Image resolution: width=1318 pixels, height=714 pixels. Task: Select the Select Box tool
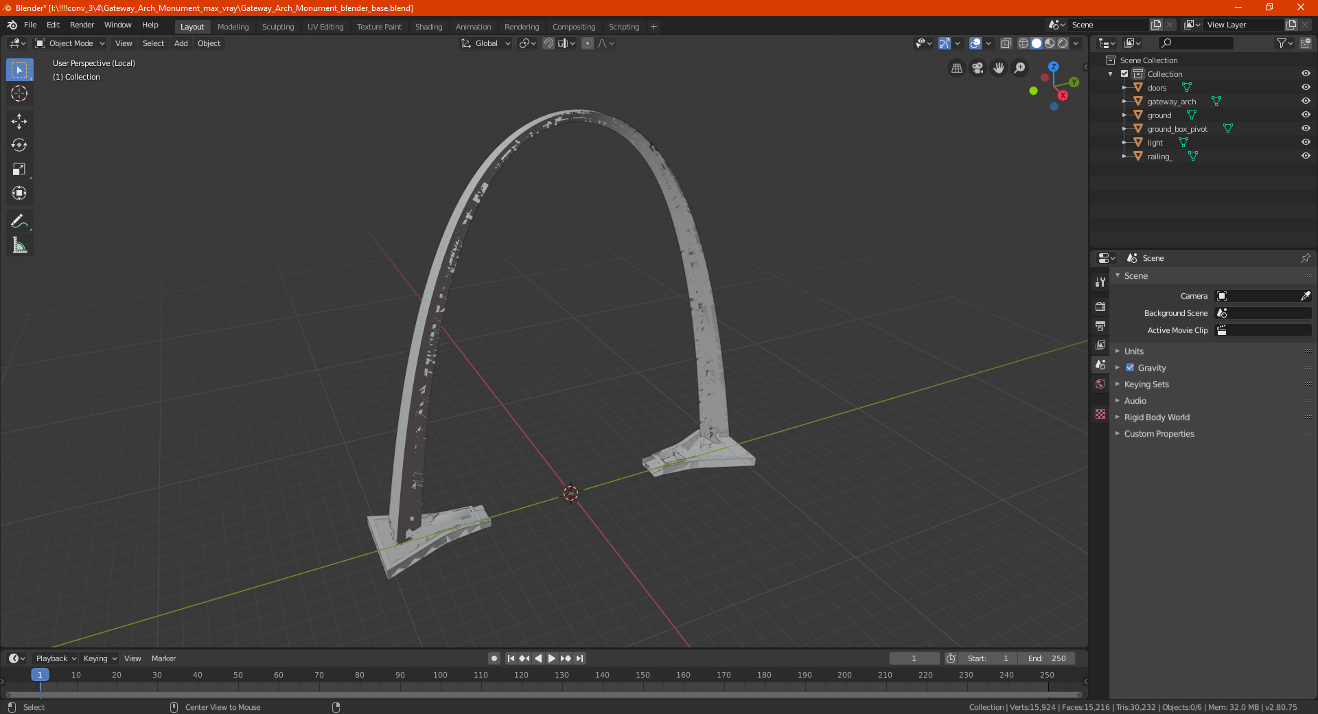(x=19, y=70)
